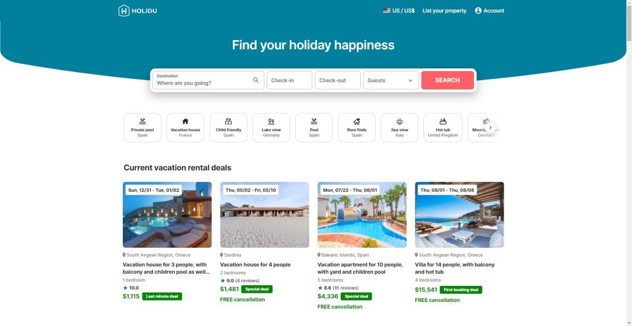Choose the Sea view Italy category
Image resolution: width=632 pixels, height=326 pixels.
(399, 128)
